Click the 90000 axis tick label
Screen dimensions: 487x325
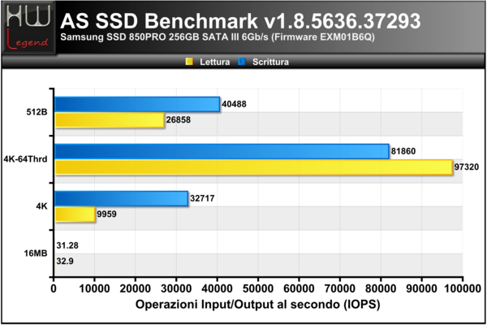tap(422, 289)
